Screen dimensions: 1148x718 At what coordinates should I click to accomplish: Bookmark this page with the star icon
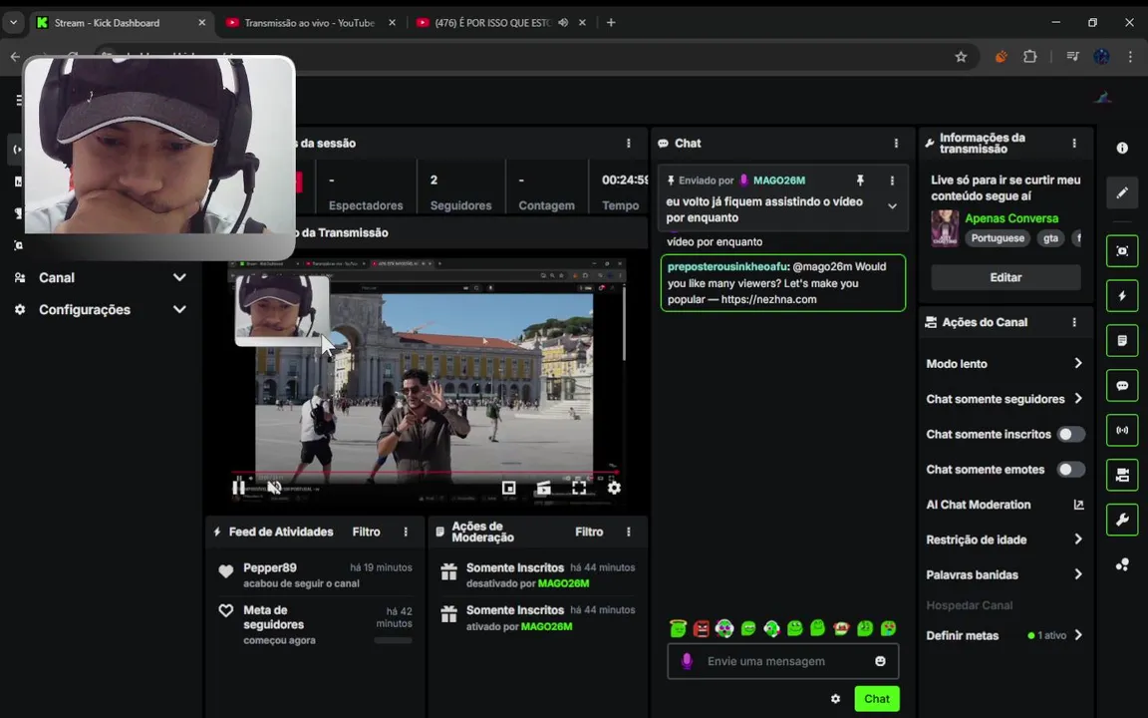(x=961, y=57)
